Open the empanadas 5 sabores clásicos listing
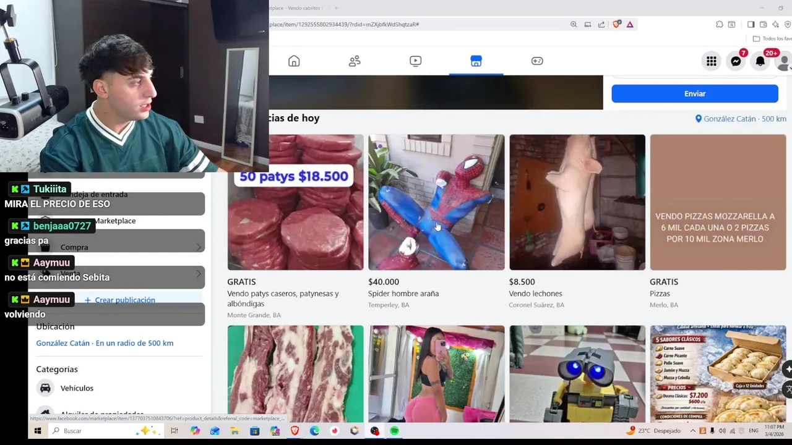The width and height of the screenshot is (792, 445). coord(718,374)
